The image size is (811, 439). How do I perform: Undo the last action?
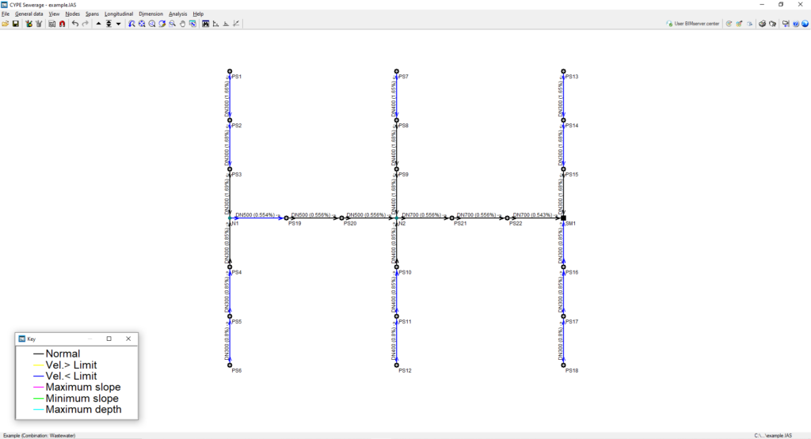(x=75, y=24)
